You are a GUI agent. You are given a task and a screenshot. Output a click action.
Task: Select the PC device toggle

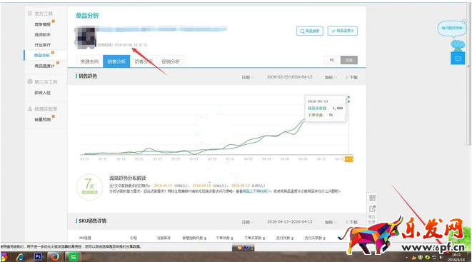coord(332,60)
